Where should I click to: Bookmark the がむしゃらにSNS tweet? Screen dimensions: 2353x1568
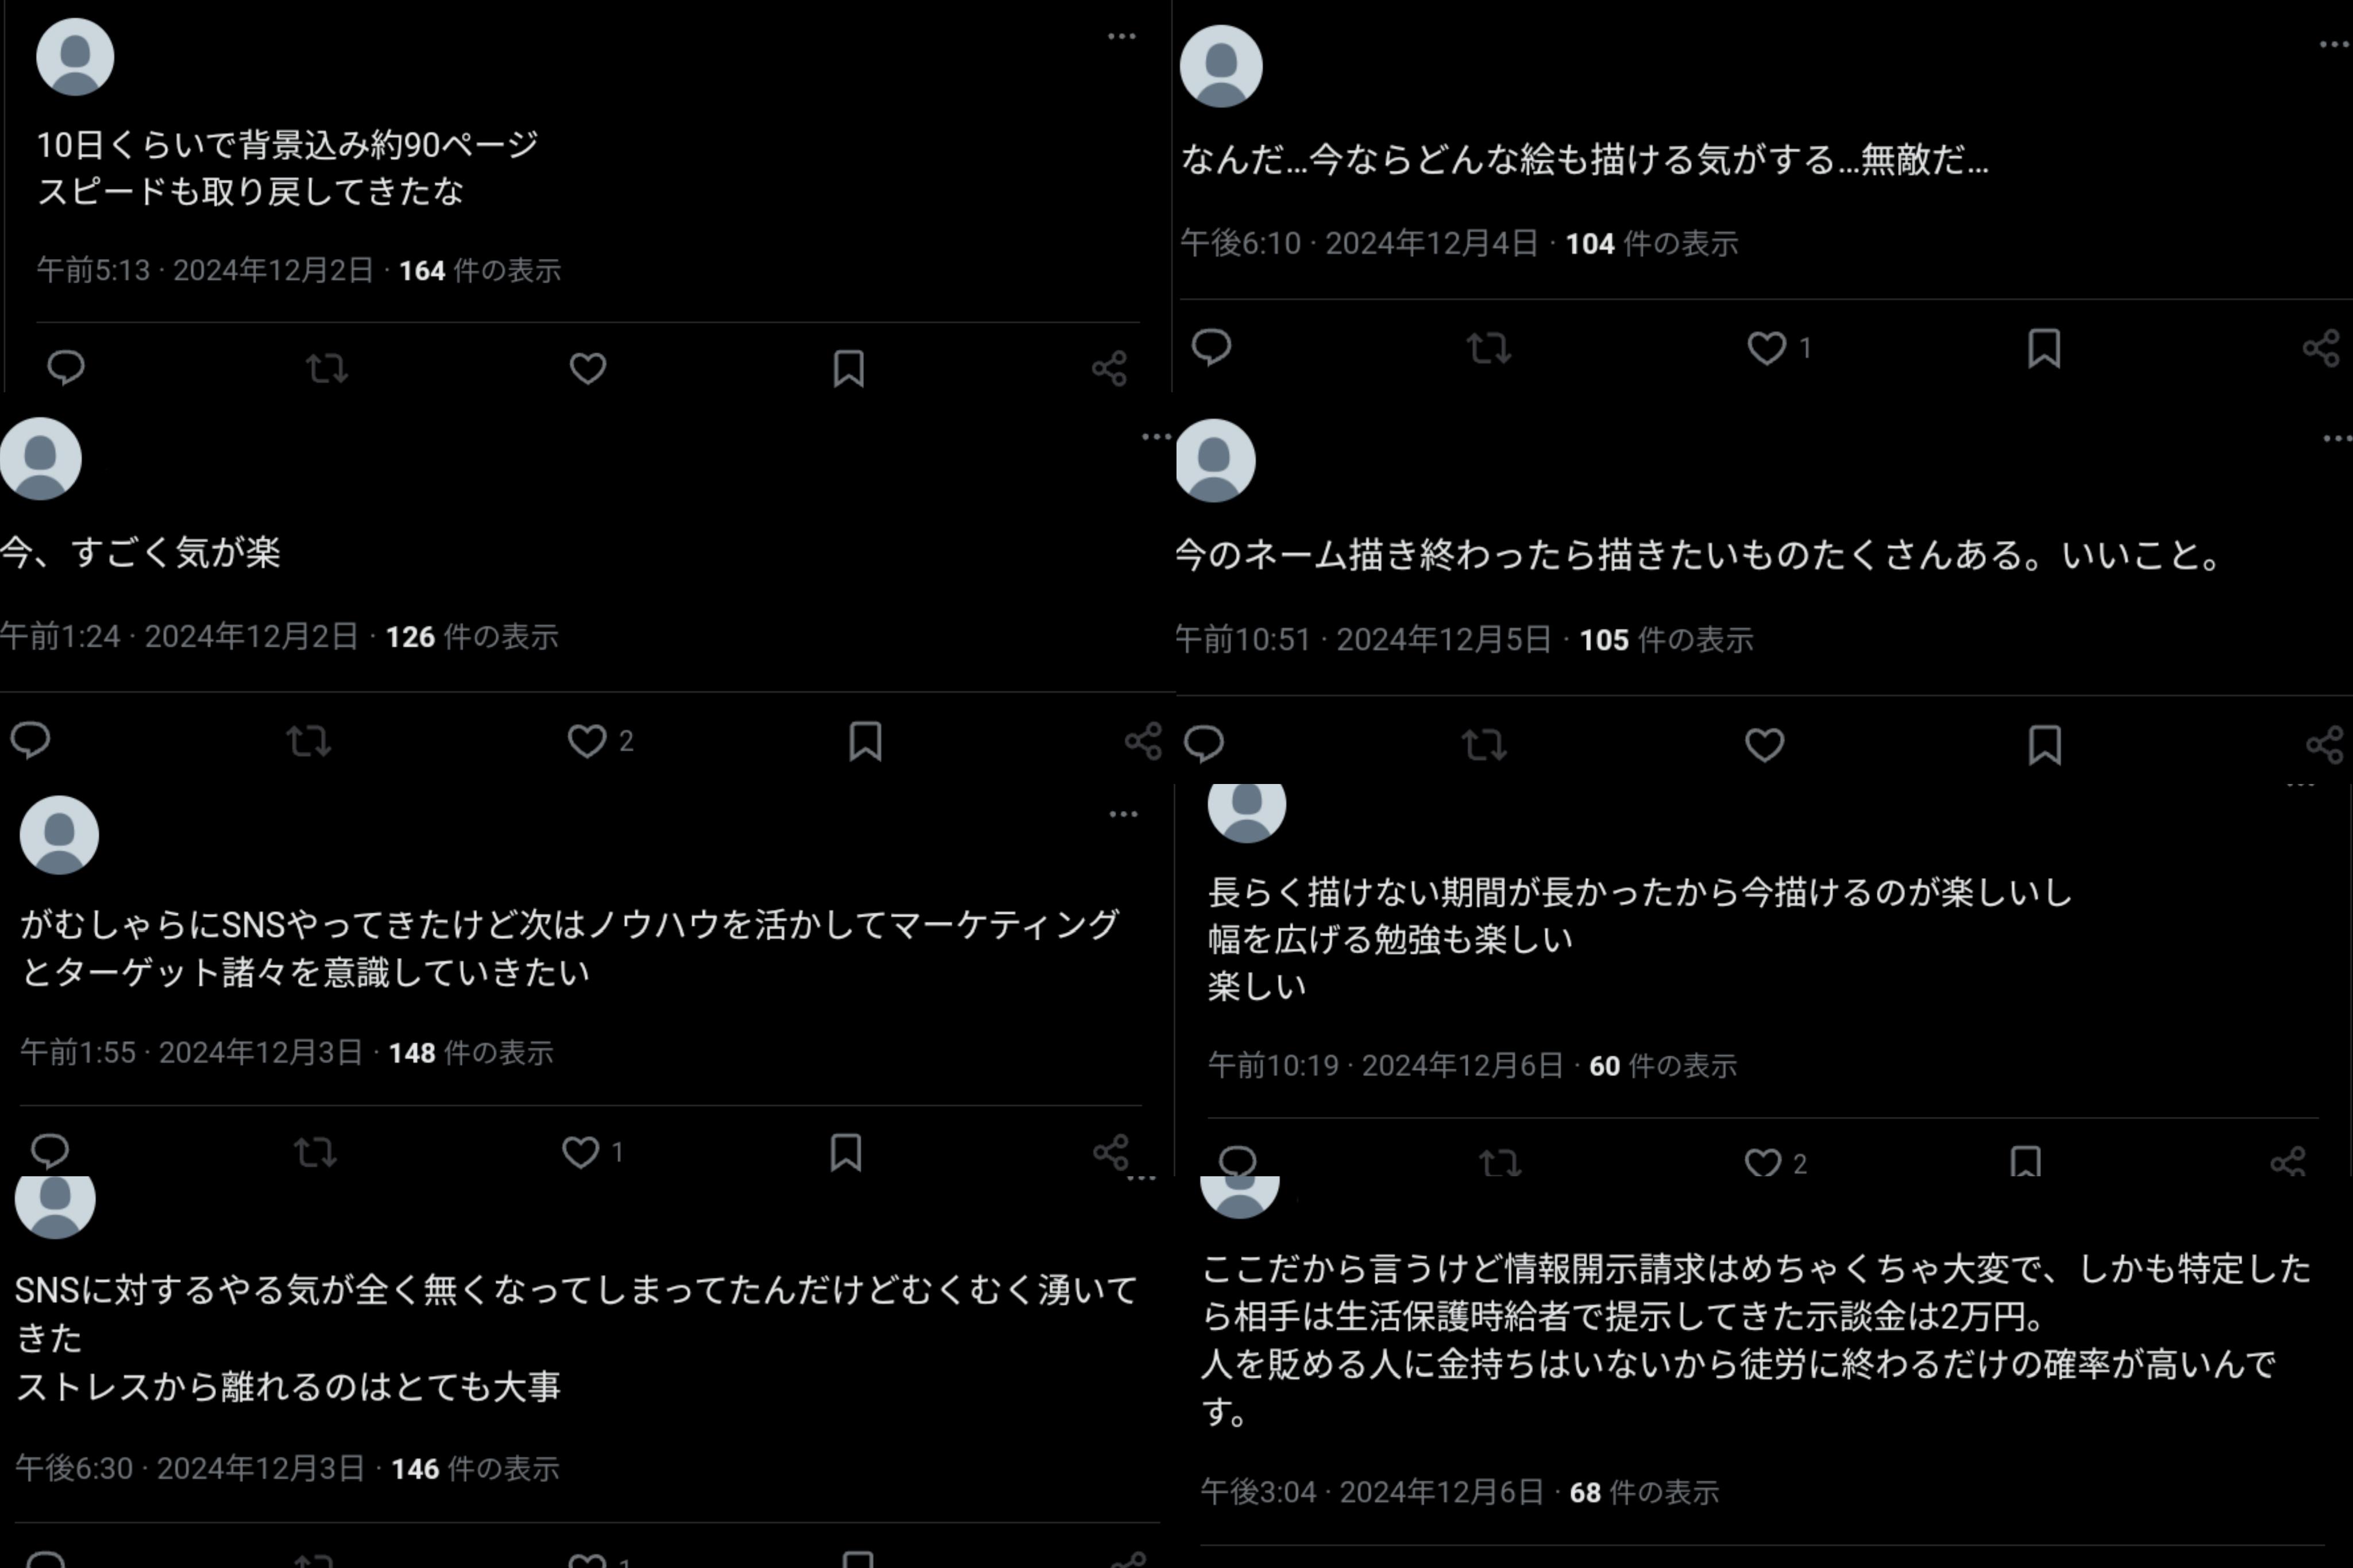pos(846,1152)
